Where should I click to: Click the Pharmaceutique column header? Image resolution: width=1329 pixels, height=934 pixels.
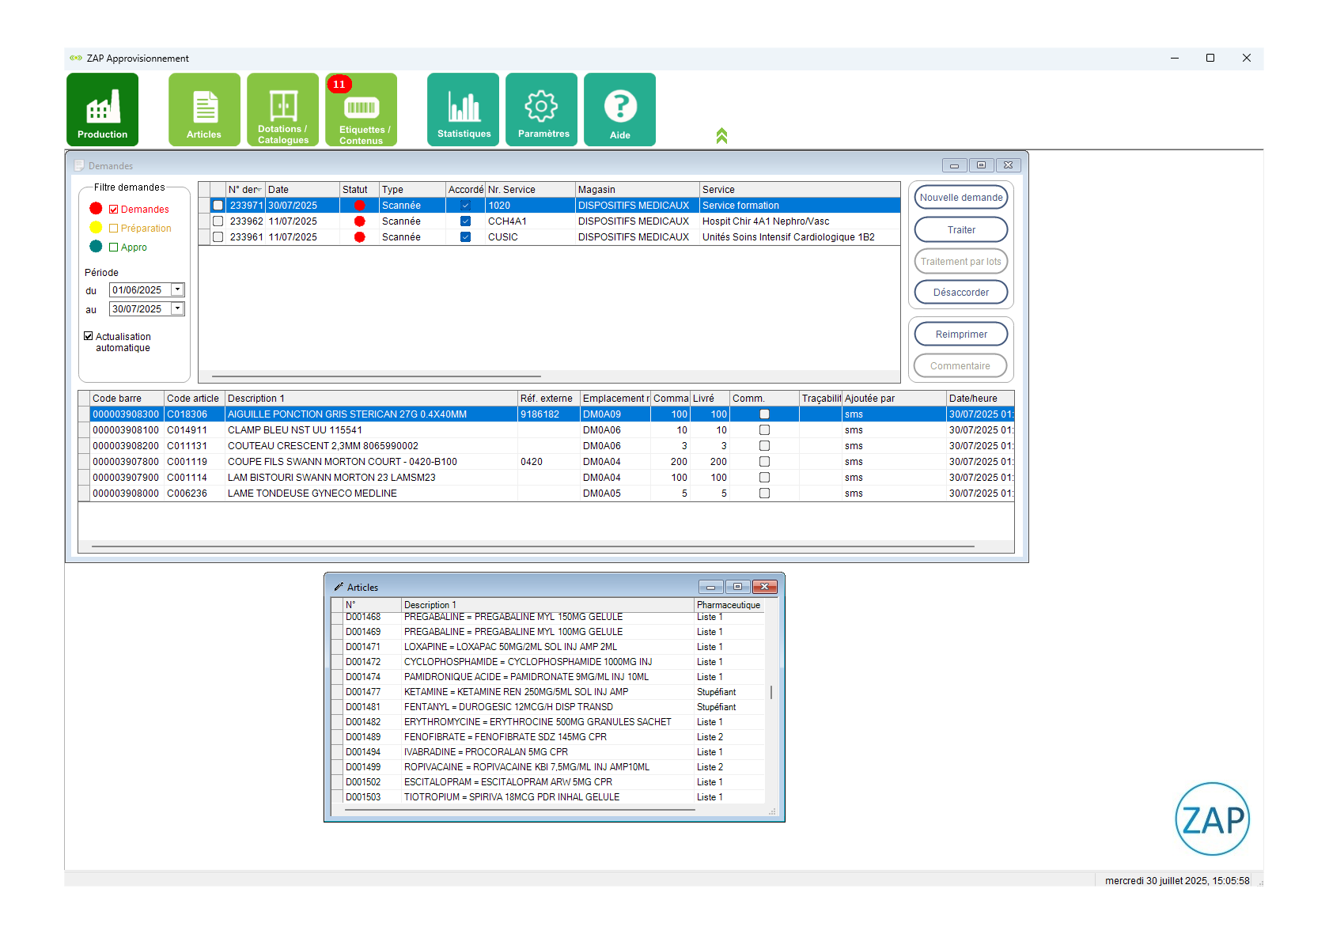click(728, 605)
